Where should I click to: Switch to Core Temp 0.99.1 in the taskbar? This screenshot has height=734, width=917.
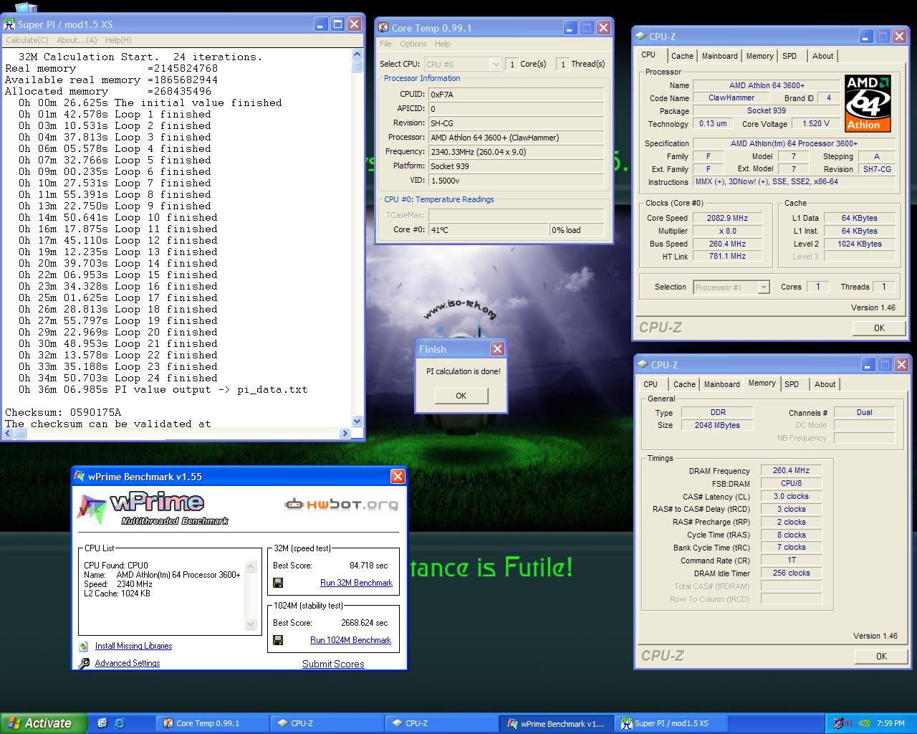[213, 723]
